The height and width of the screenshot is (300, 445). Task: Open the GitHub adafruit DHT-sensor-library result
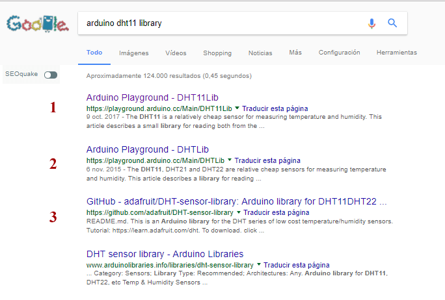click(236, 201)
